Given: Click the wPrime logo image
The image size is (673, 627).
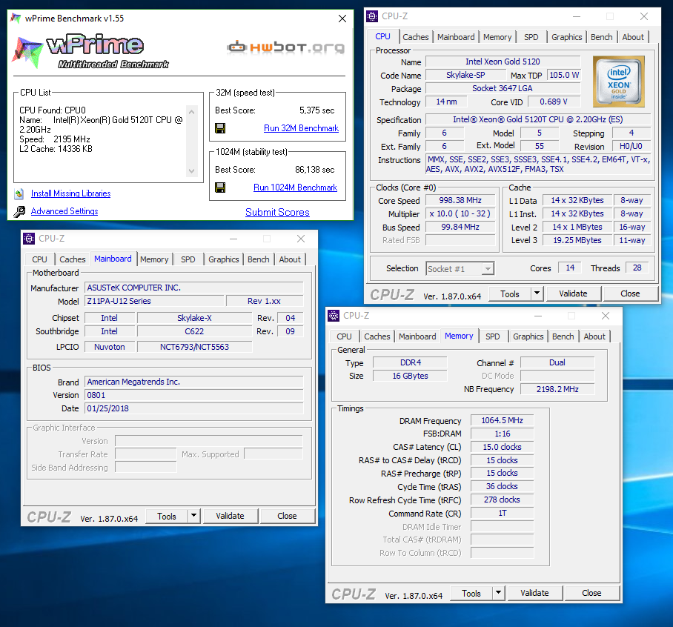Looking at the screenshot, I should click(x=91, y=51).
